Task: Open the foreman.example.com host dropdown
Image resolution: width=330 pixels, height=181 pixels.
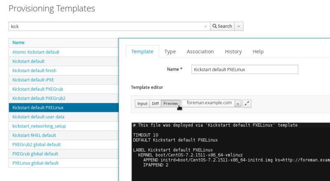Action: coord(211,103)
